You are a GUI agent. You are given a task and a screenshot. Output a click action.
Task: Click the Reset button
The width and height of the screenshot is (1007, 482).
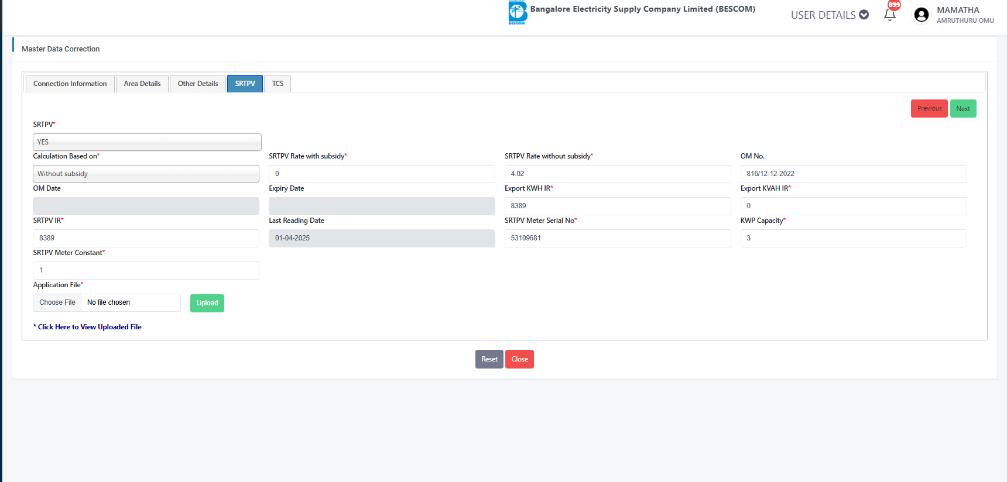click(x=489, y=359)
